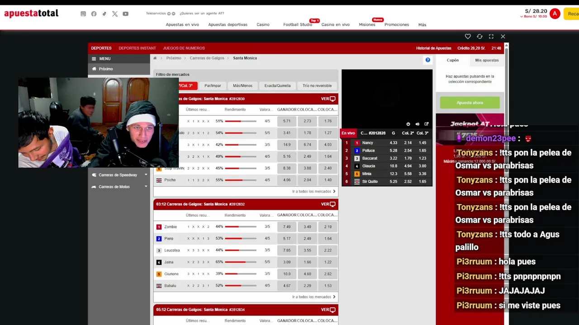The image size is (579, 325).
Task: Turn off live video with power icon
Action: point(408,124)
